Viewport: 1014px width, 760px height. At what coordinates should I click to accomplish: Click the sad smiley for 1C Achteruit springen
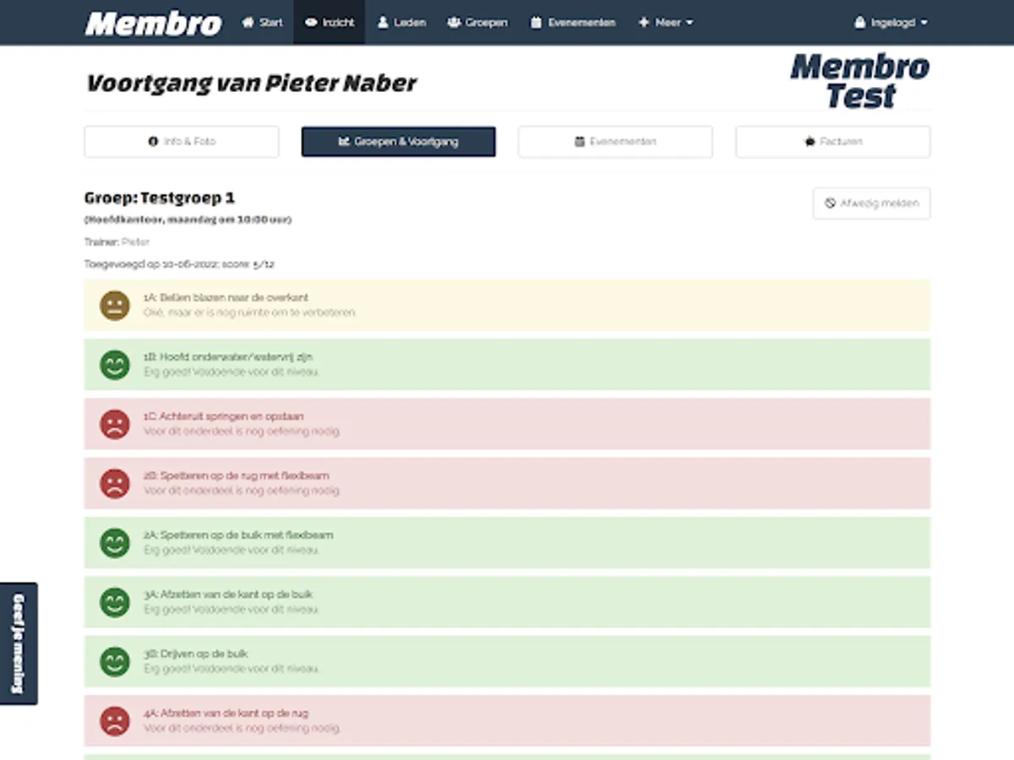pyautogui.click(x=114, y=424)
